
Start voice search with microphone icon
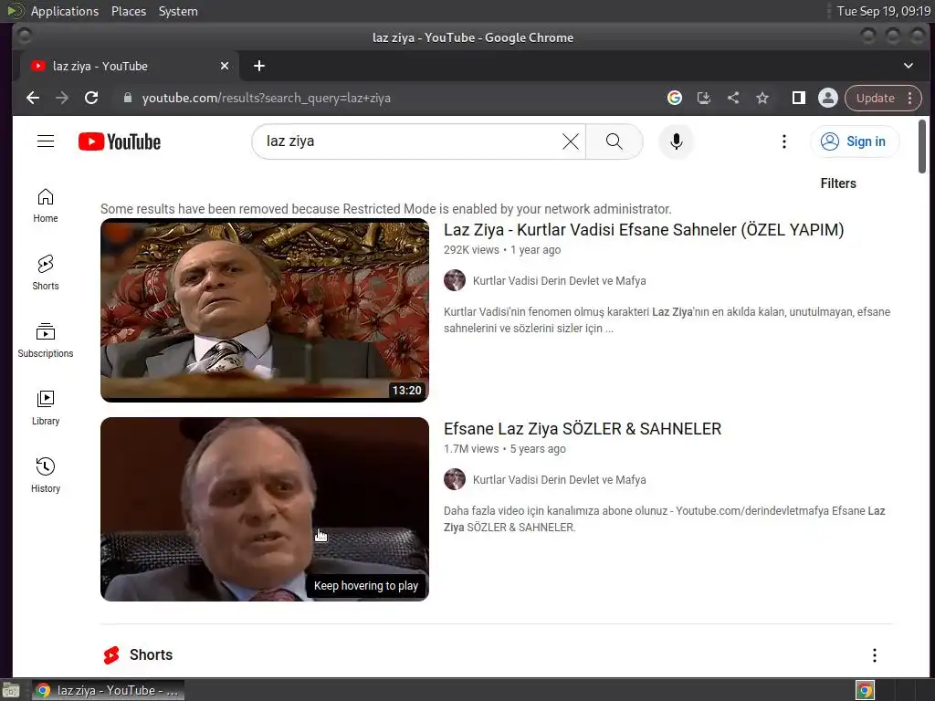tap(677, 141)
